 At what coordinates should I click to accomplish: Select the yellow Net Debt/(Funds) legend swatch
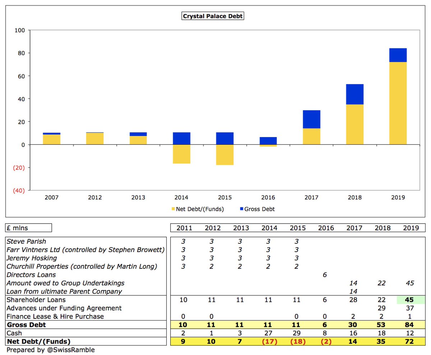pyautogui.click(x=173, y=209)
